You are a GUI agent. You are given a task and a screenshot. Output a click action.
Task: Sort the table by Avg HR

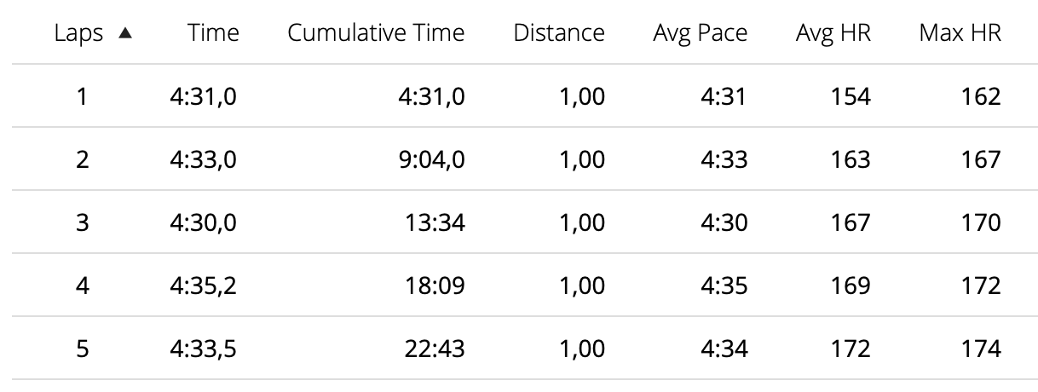[x=833, y=34]
